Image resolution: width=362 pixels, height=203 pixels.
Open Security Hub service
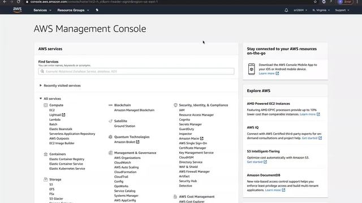pos(188,181)
